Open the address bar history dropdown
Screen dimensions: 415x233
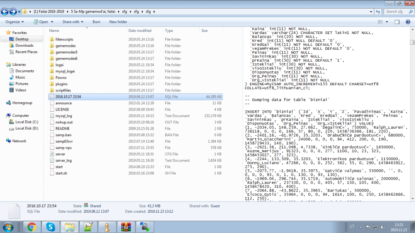371,12
